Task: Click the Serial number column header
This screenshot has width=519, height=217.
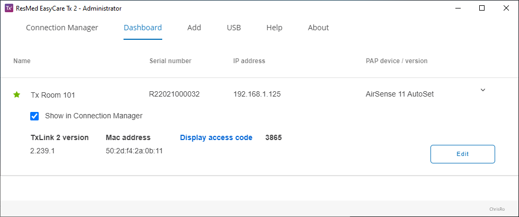Action: (171, 61)
